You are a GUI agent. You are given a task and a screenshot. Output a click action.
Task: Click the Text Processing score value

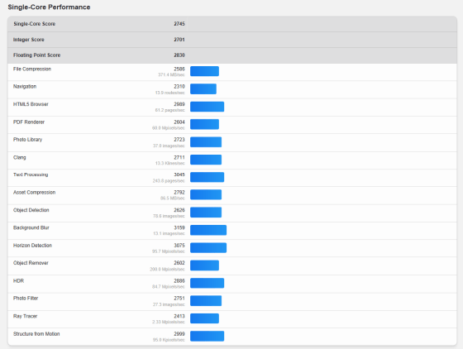point(179,174)
